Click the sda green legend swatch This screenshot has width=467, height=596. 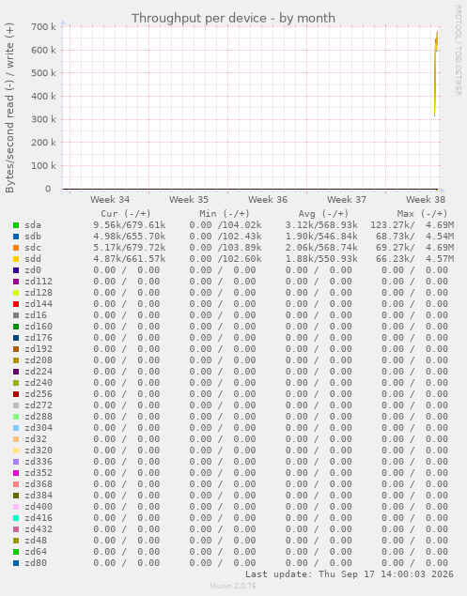16,225
